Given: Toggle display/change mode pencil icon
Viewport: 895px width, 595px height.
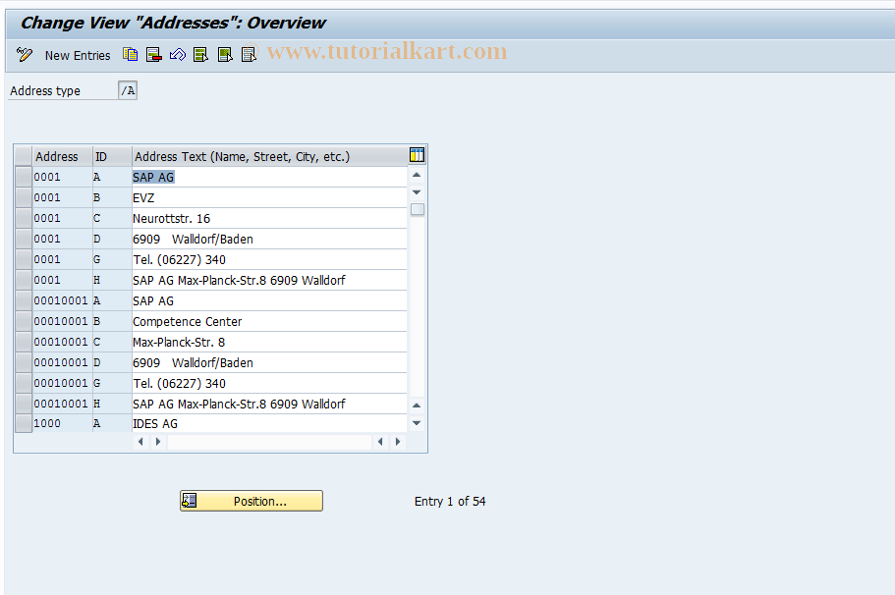Looking at the screenshot, I should 24,55.
